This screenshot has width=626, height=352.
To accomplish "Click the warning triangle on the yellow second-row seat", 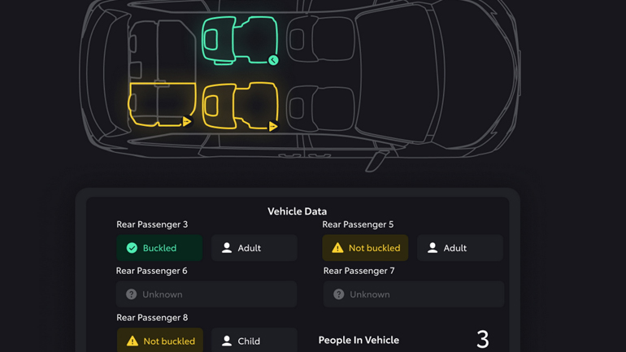I will point(273,126).
